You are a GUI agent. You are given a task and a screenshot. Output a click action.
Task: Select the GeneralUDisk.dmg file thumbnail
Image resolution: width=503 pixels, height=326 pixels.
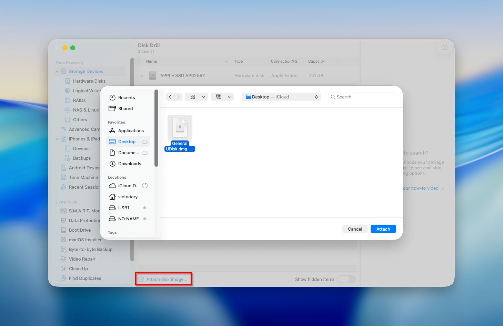[180, 127]
